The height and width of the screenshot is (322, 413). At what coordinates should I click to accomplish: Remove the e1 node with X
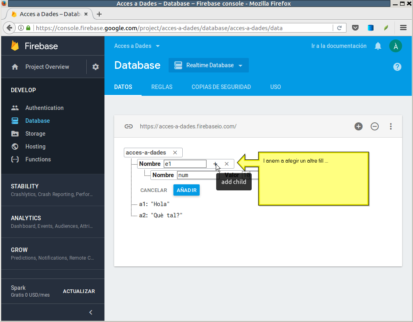227,164
